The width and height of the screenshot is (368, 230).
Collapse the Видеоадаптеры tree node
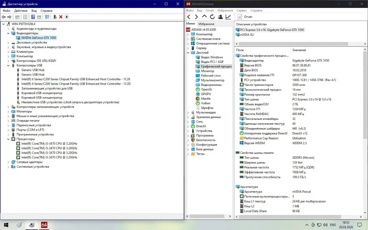(x=9, y=33)
